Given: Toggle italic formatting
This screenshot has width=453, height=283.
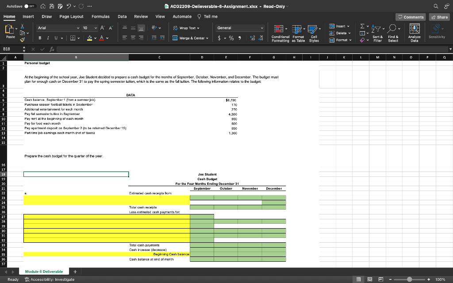Looking at the screenshot, I should pyautogui.click(x=48, y=38).
